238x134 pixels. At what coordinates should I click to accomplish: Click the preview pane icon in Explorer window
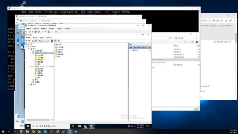click(x=192, y=42)
